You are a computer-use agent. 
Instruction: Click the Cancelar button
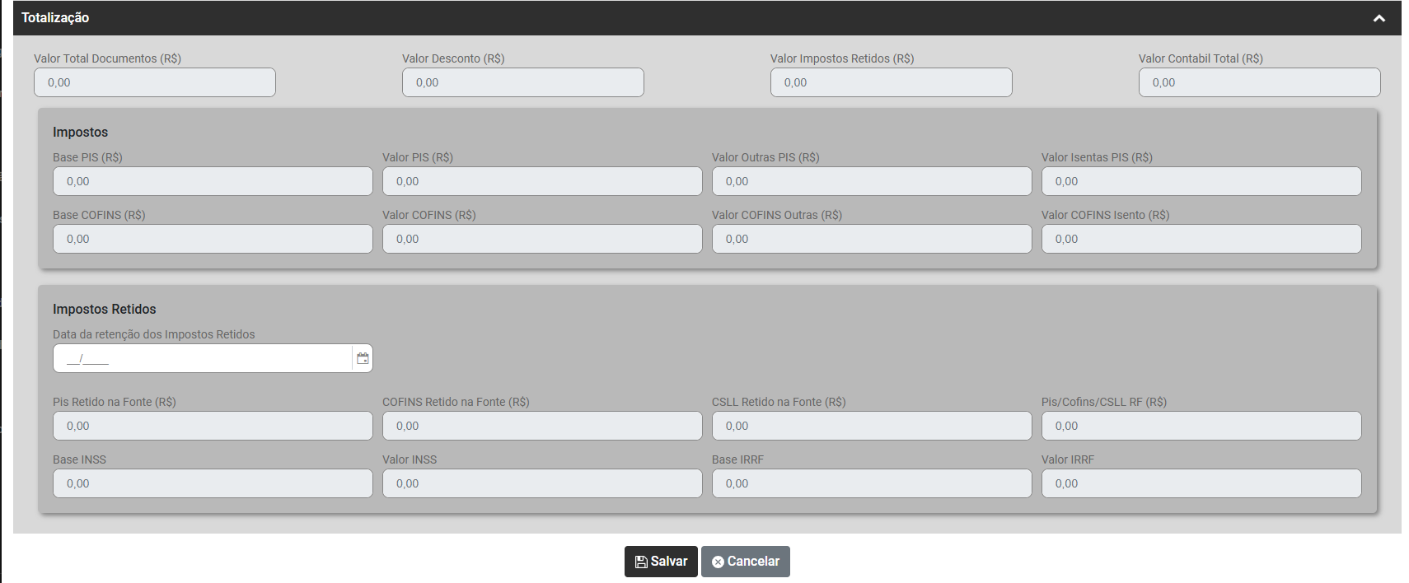[745, 562]
